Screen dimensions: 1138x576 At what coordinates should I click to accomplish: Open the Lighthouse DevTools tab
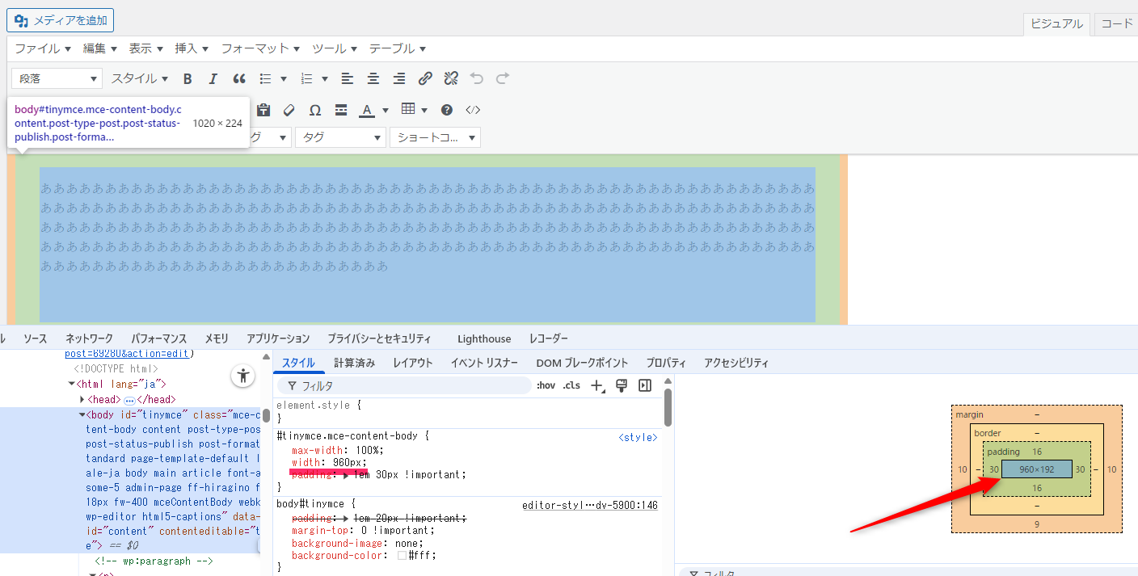pyautogui.click(x=484, y=338)
